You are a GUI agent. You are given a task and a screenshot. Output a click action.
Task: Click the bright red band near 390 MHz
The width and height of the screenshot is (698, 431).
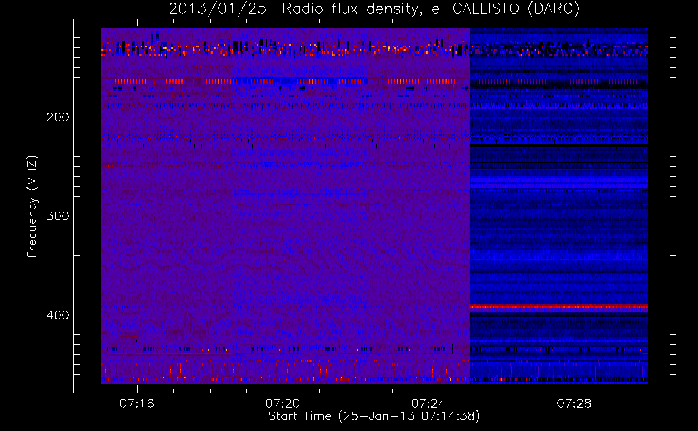pyautogui.click(x=559, y=307)
